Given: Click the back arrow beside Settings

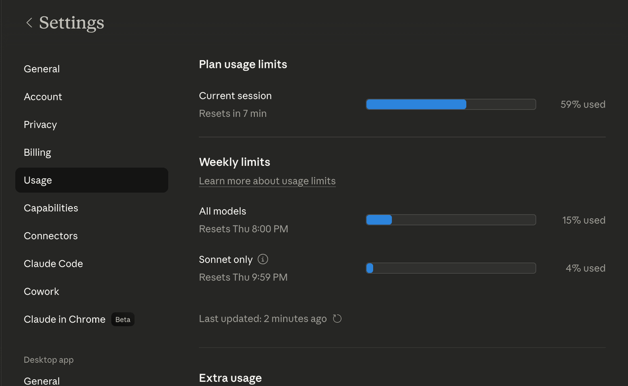Looking at the screenshot, I should pyautogui.click(x=29, y=22).
